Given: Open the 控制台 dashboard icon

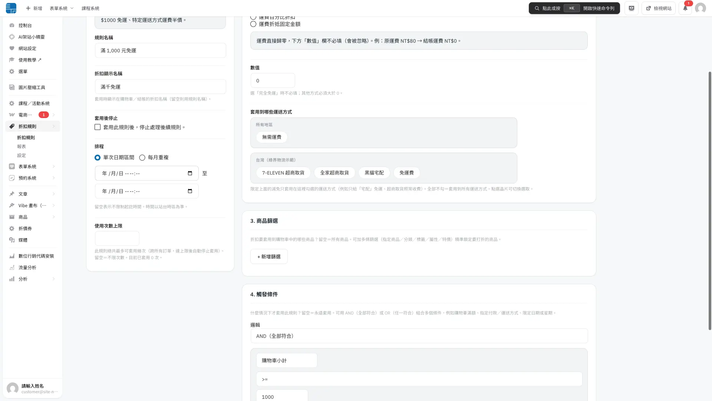Looking at the screenshot, I should point(12,25).
